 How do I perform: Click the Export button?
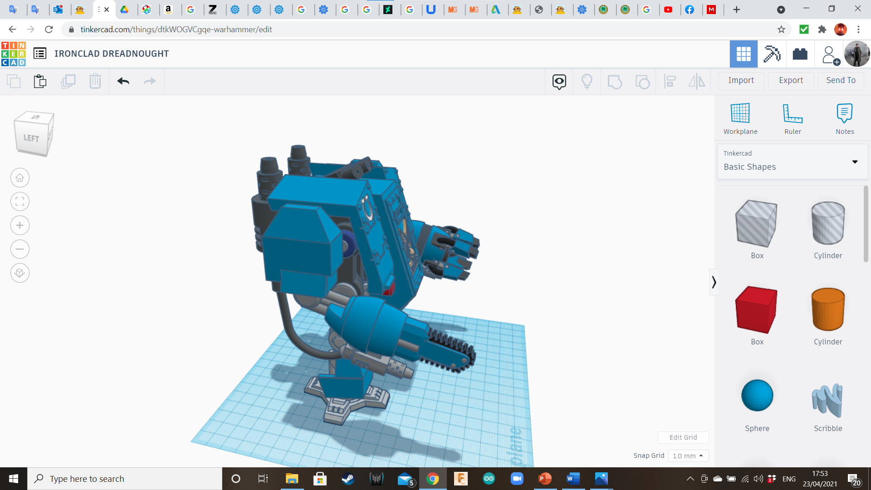point(791,80)
